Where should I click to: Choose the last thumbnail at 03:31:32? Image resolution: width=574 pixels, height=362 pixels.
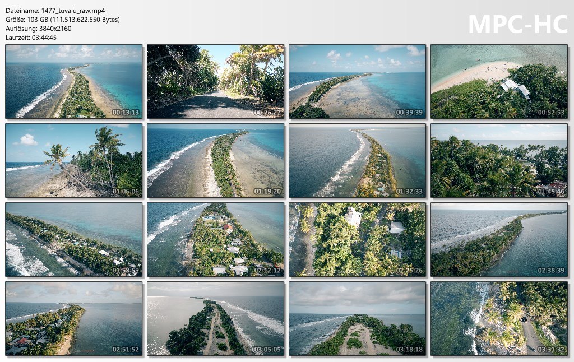(499, 319)
